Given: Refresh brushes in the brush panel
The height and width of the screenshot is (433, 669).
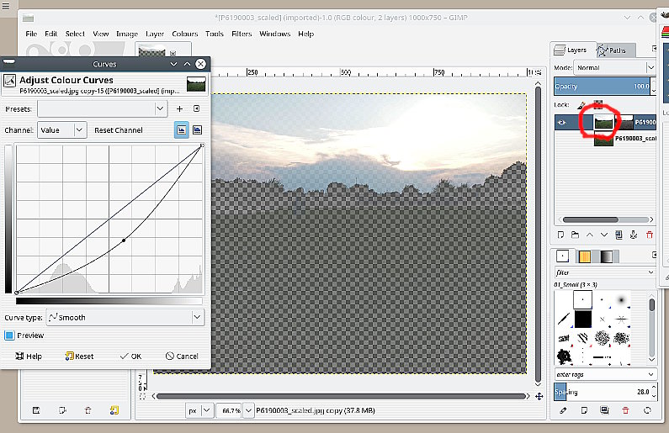Looking at the screenshot, I should (x=646, y=410).
